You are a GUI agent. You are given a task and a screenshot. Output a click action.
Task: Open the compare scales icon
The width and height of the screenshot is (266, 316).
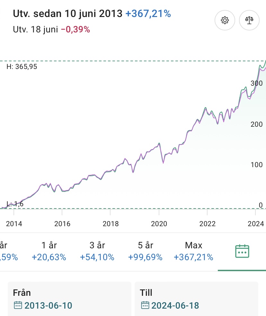tap(249, 20)
